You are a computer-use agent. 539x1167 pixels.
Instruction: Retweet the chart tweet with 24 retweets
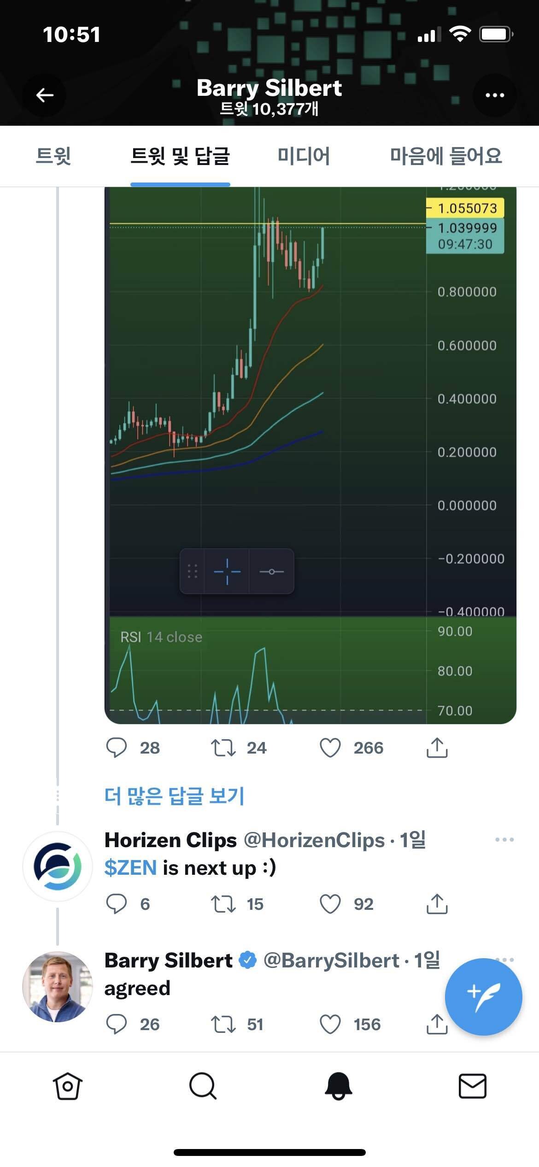(x=223, y=748)
